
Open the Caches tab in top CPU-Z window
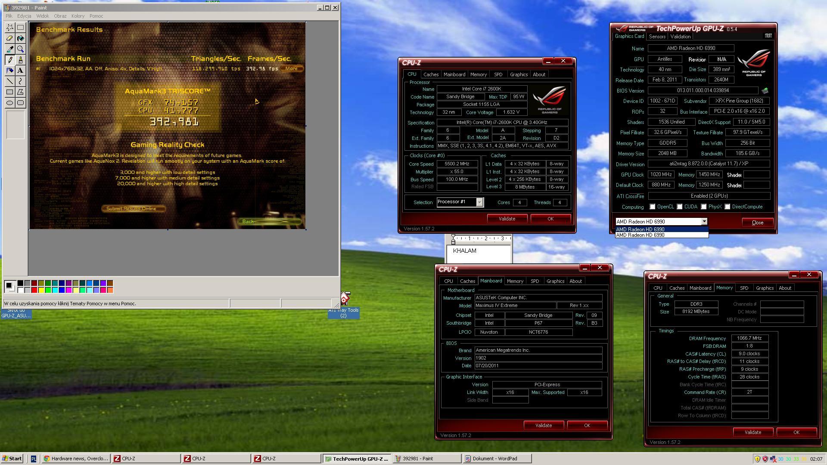coord(431,74)
